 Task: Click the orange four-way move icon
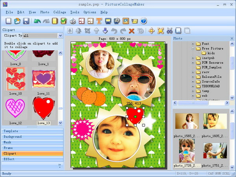tap(151, 31)
